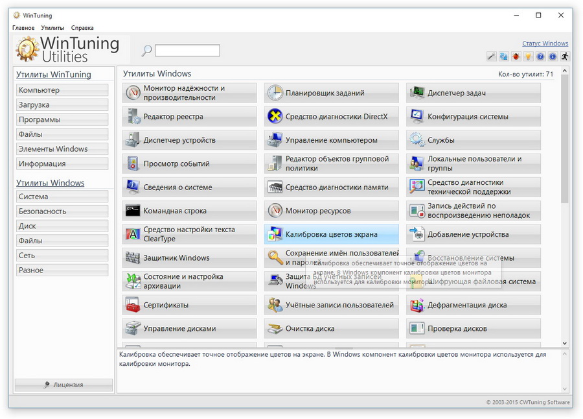Click the yellow lightbulb tip icon
This screenshot has width=583, height=419.
point(529,56)
